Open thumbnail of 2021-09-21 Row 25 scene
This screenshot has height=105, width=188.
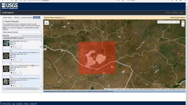(x=6, y=56)
